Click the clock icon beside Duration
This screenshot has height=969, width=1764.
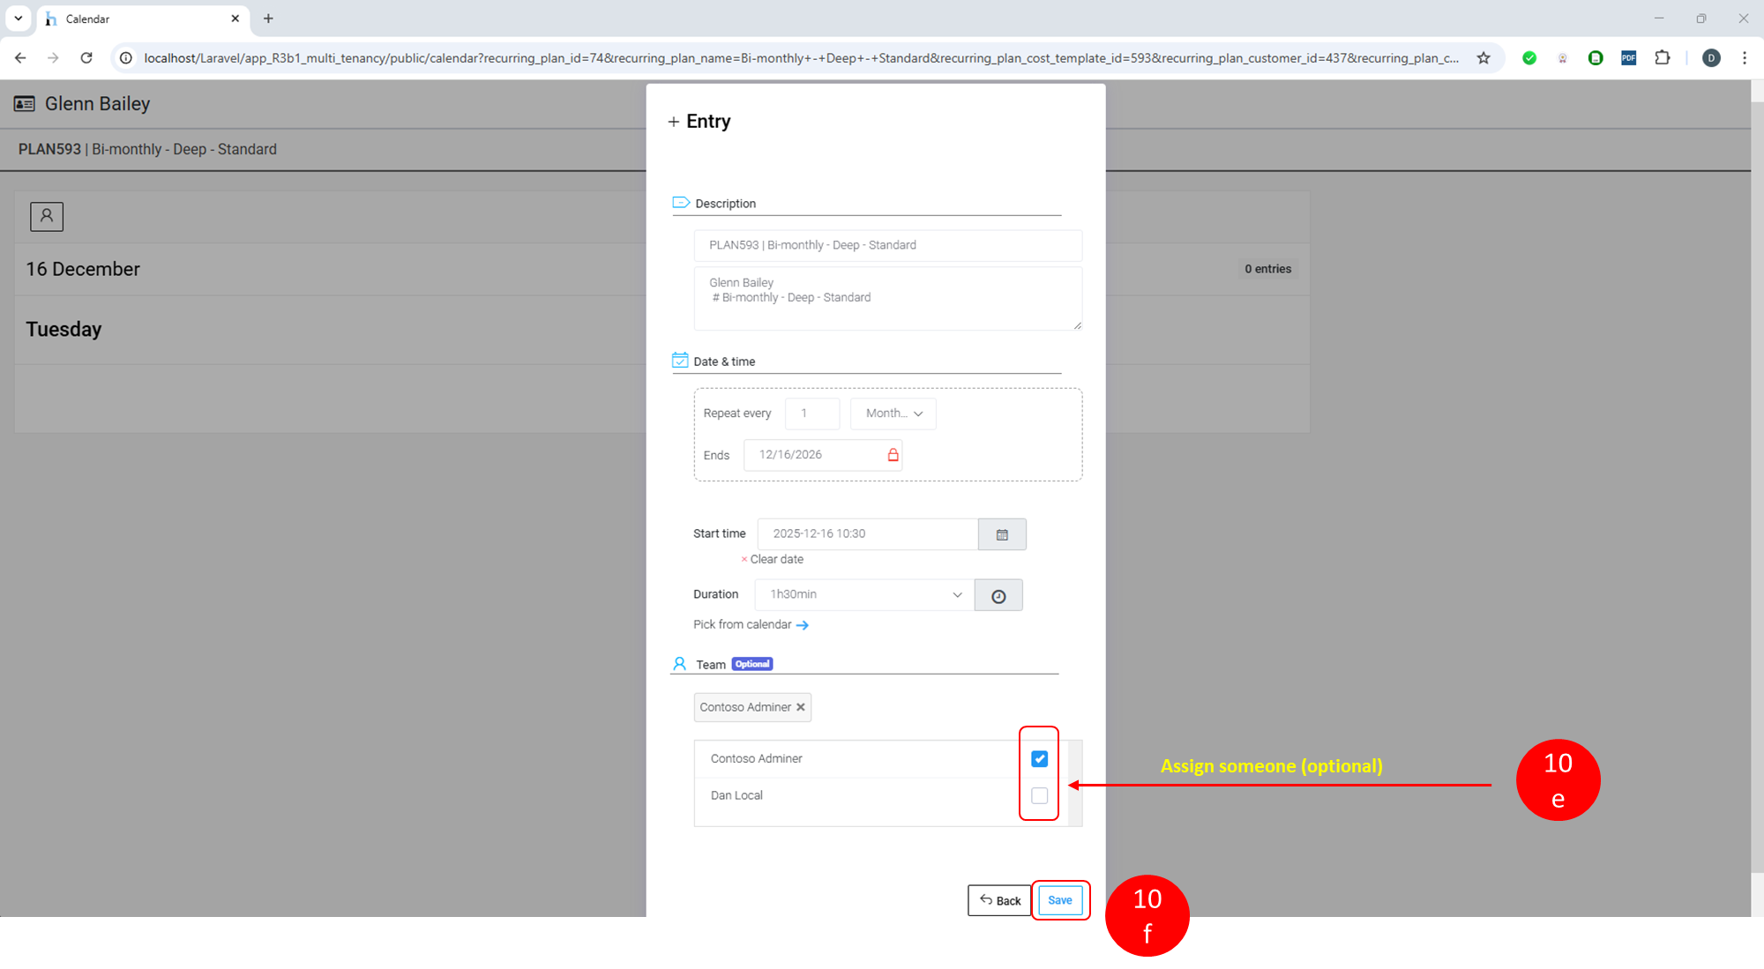[x=998, y=596]
